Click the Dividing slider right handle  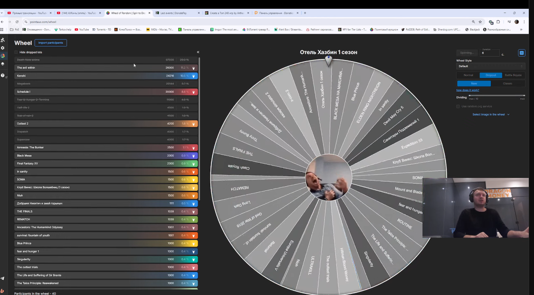tap(524, 95)
